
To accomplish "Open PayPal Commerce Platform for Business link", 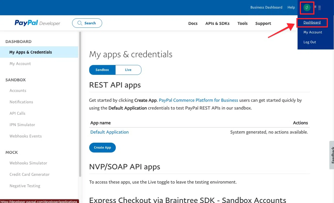I will click(x=198, y=100).
